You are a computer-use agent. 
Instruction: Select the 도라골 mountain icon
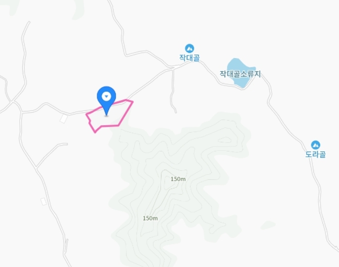coord(315,145)
